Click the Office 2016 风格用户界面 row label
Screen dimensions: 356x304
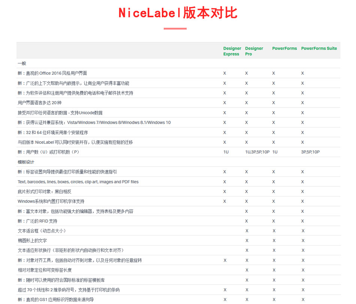pyautogui.click(x=52, y=73)
